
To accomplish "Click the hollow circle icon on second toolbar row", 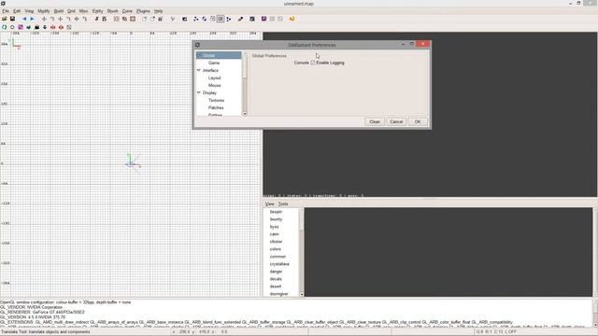I will (12, 27).
